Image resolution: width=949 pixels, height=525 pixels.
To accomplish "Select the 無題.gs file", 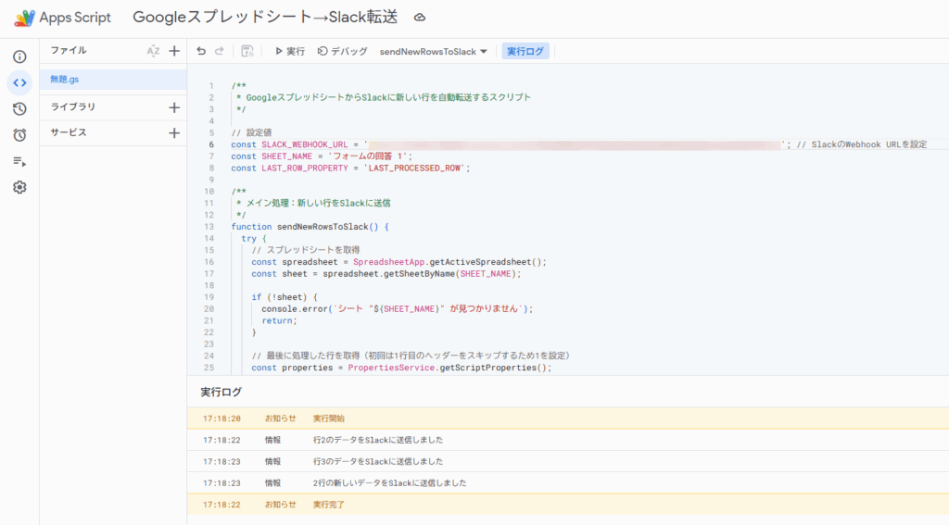I will pos(113,80).
